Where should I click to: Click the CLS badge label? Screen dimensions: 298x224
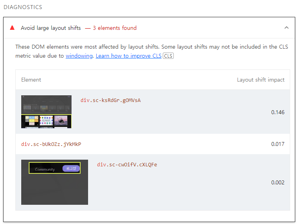tap(168, 56)
